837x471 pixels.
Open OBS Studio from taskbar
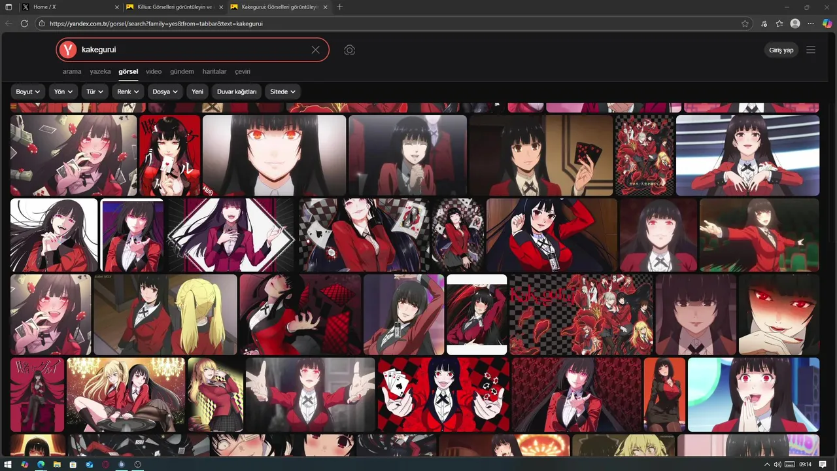coord(138,464)
